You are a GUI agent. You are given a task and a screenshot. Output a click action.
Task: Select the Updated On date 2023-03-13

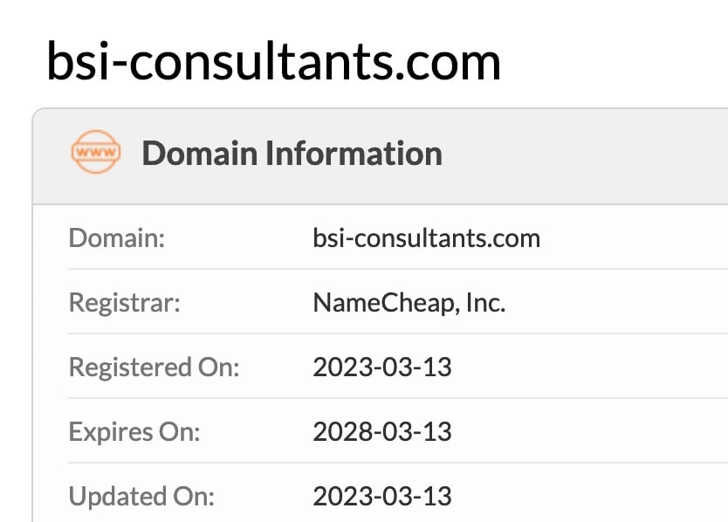[382, 497]
